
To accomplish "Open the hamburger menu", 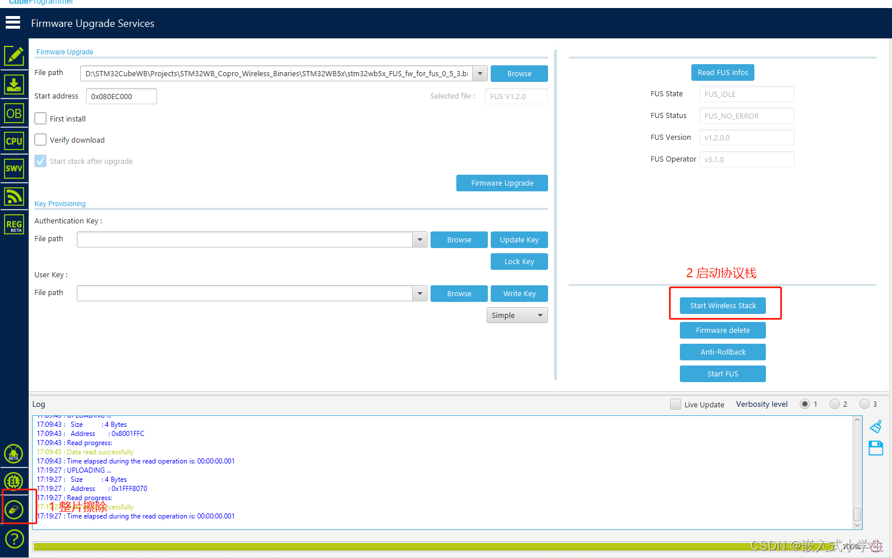I will click(x=13, y=23).
